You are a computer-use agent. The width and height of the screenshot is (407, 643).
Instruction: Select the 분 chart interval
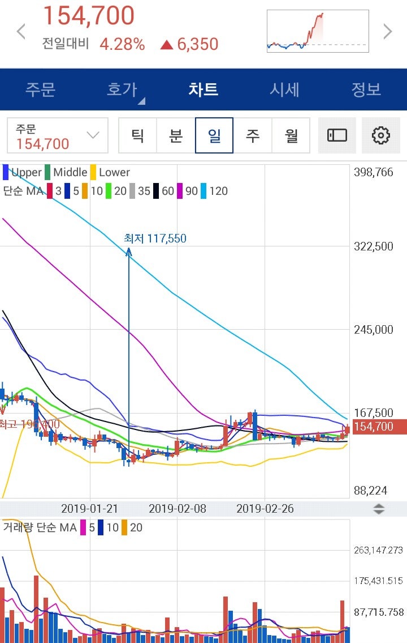(176, 135)
